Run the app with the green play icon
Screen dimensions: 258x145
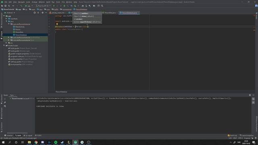click(54, 6)
